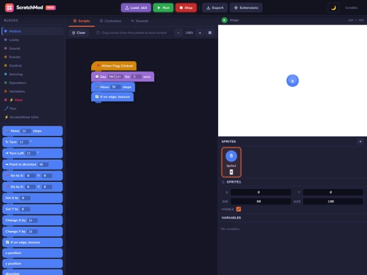Click the Set Y to block in palette
This screenshot has height=275, width=367.
pyautogui.click(x=33, y=209)
